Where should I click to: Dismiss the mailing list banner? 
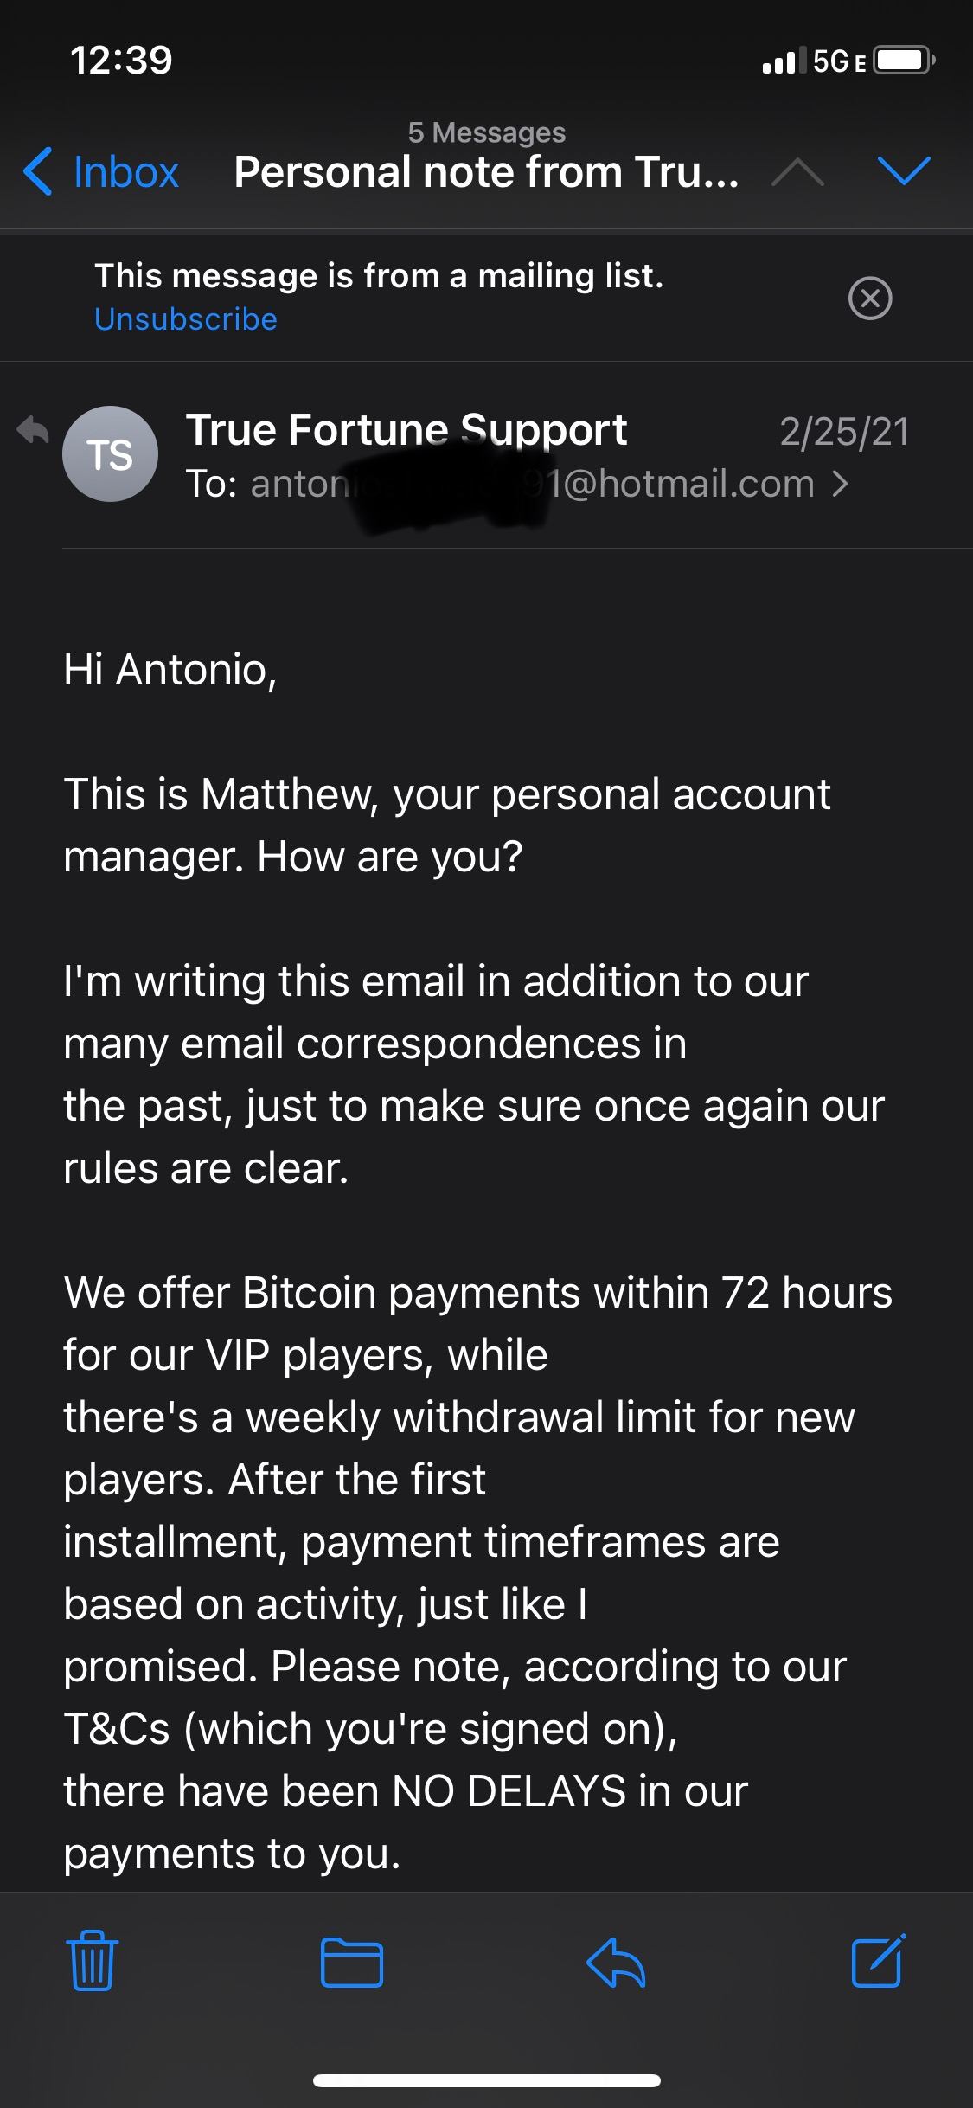point(870,299)
